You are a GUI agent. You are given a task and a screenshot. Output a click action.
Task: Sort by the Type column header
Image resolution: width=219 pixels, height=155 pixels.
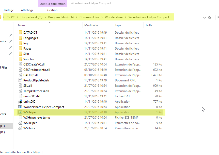(118, 25)
